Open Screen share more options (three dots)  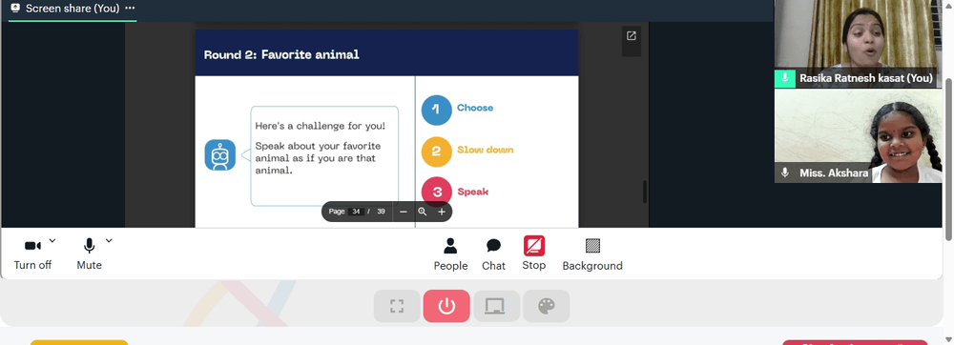point(130,9)
